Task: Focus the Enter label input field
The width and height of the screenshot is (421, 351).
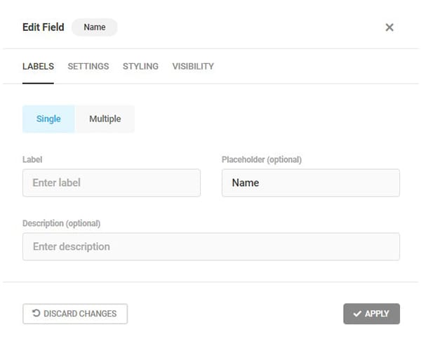Action: point(112,183)
